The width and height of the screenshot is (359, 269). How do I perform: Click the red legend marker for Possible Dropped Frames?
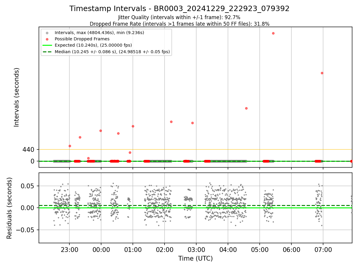pos(47,39)
